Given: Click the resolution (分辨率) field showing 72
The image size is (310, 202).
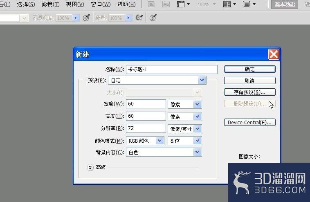Looking at the screenshot, I should tap(146, 128).
